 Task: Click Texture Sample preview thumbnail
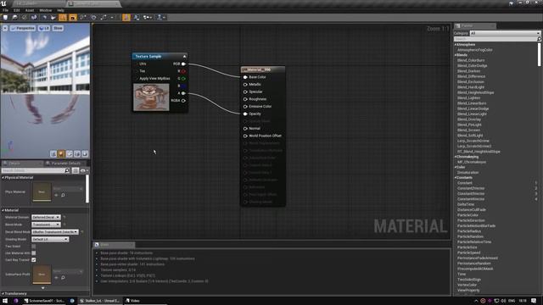click(151, 97)
